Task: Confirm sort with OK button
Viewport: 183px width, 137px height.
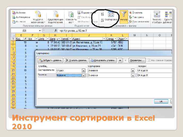Action: tap(161, 101)
